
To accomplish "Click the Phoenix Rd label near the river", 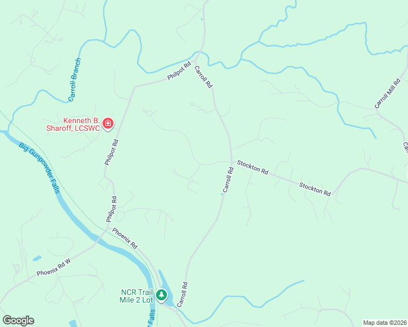I will coord(125,238).
